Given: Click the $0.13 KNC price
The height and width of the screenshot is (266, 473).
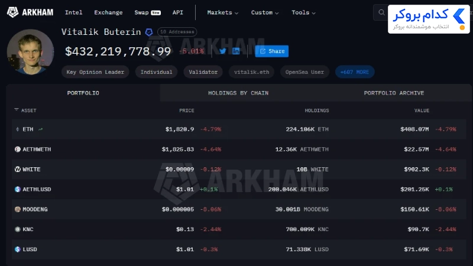Looking at the screenshot, I should point(185,229).
